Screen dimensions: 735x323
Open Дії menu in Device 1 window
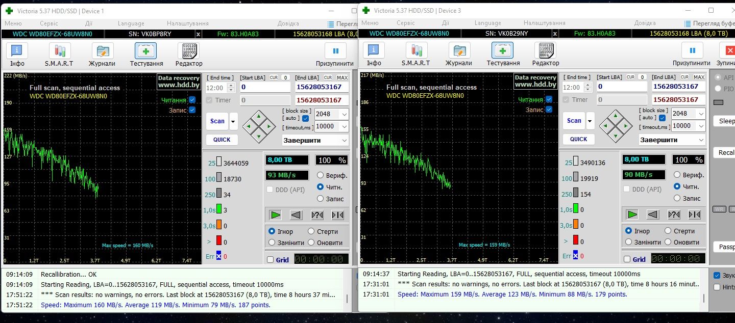[x=89, y=23]
